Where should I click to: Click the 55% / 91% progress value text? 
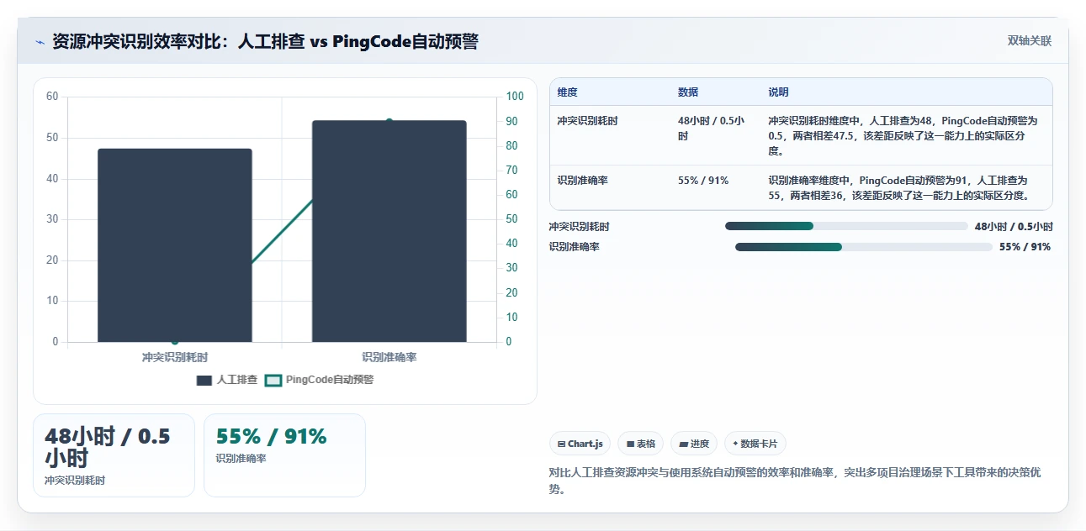[x=1025, y=247]
